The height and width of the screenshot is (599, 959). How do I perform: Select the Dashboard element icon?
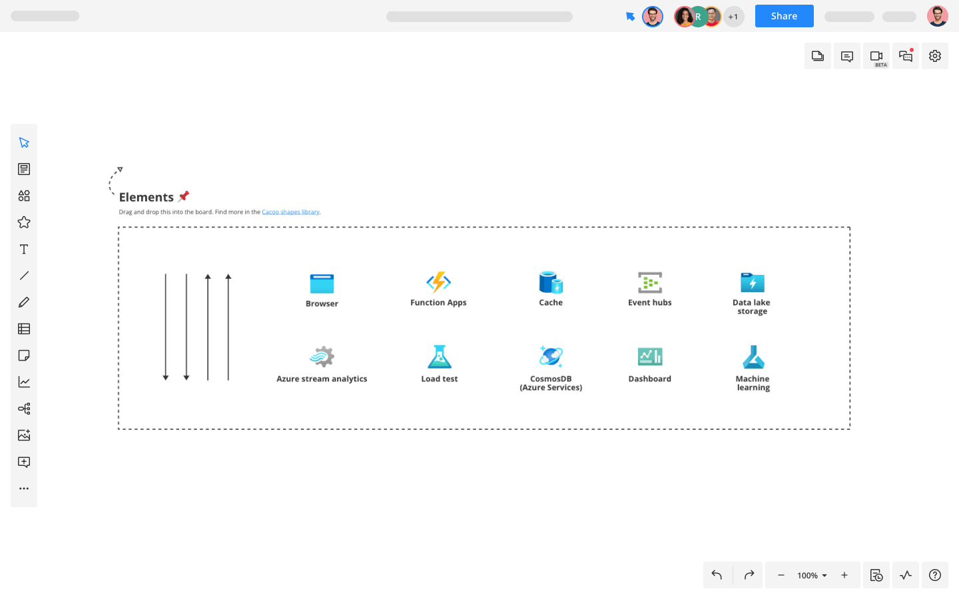(650, 357)
